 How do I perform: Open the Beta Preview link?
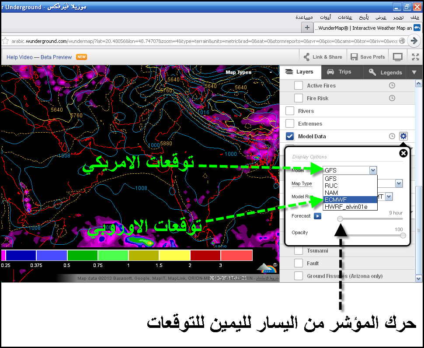pos(56,57)
